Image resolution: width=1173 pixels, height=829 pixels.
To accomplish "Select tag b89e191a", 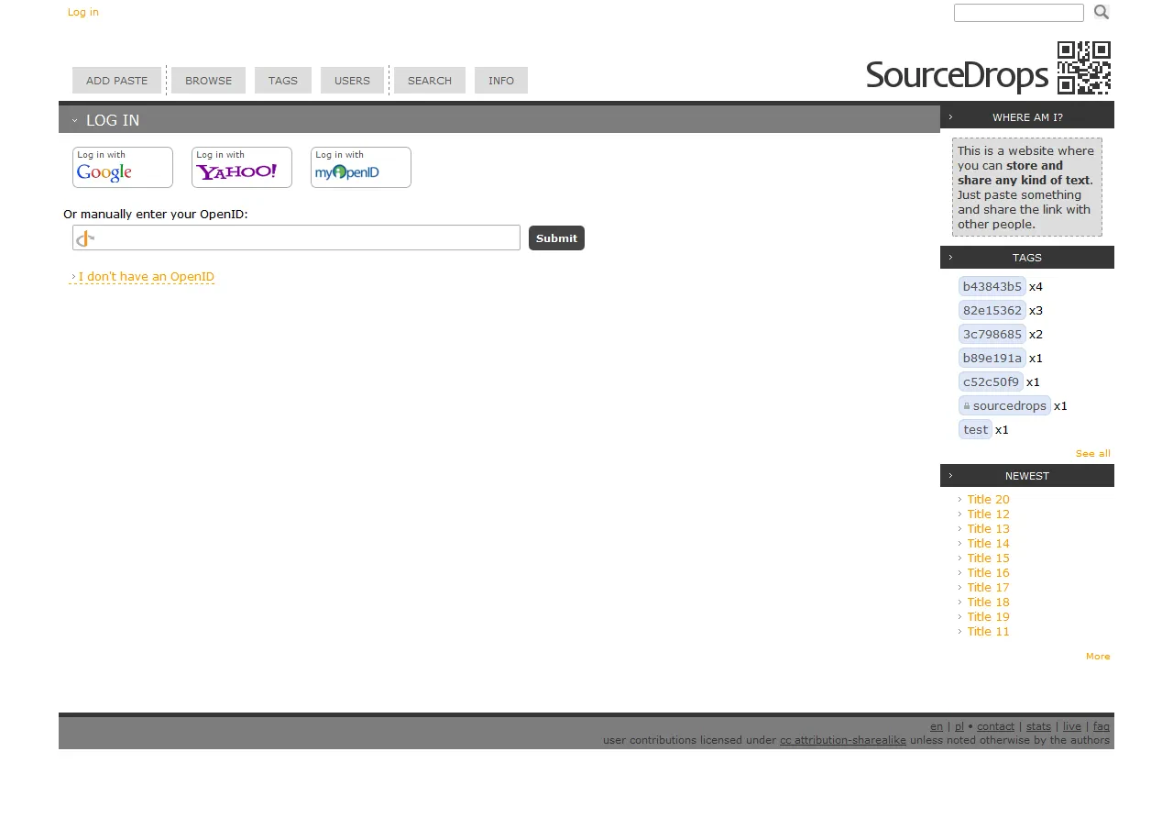I will pyautogui.click(x=992, y=358).
